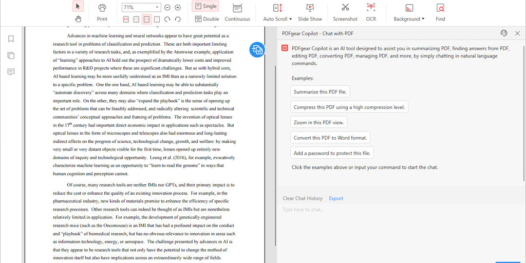This screenshot has height=263, width=526.
Task: Run the OCR tool
Action: pyautogui.click(x=371, y=13)
